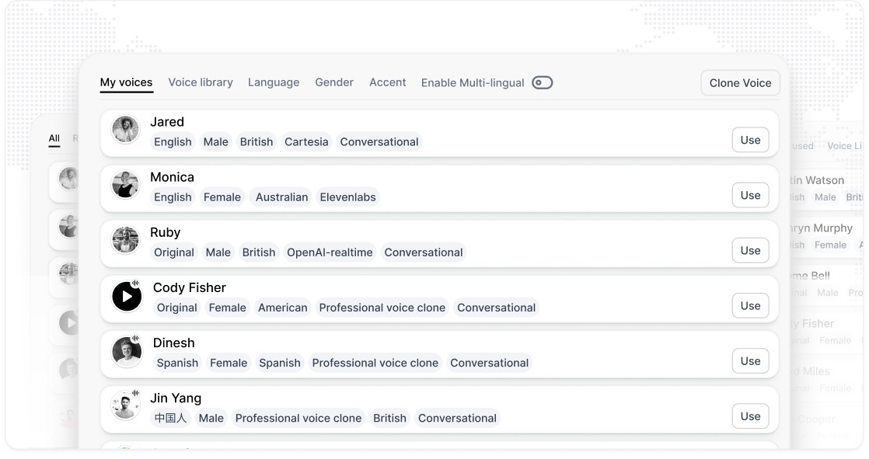
Task: Use the Dinesh voice
Action: [750, 361]
